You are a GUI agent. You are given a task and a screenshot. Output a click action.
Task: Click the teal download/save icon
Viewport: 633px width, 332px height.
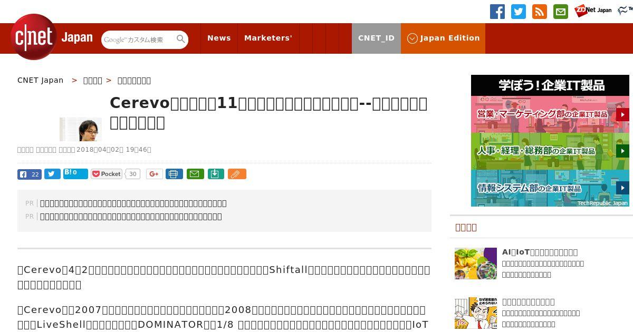coord(216,174)
